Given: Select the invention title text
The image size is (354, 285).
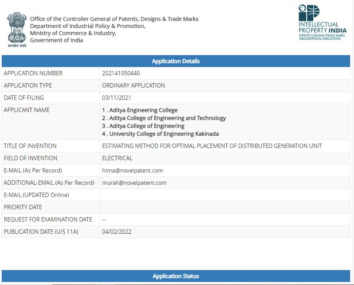Looking at the screenshot, I should (x=212, y=146).
